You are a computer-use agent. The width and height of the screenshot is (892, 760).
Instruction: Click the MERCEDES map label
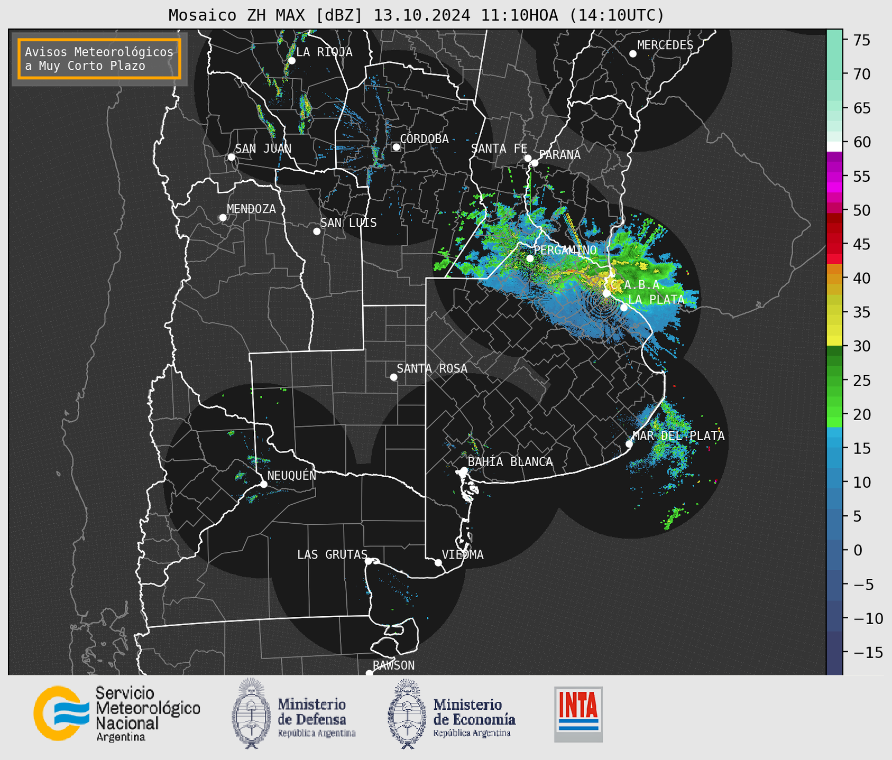click(665, 45)
